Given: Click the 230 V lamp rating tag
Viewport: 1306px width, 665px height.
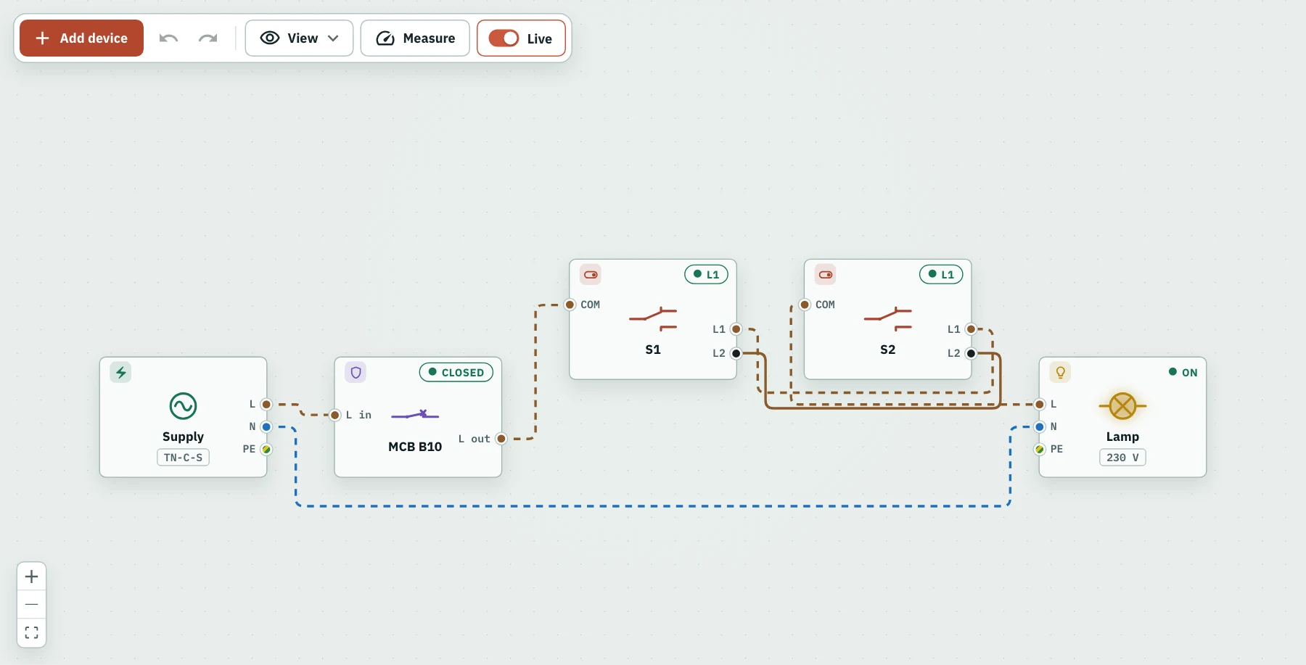Looking at the screenshot, I should (x=1122, y=458).
